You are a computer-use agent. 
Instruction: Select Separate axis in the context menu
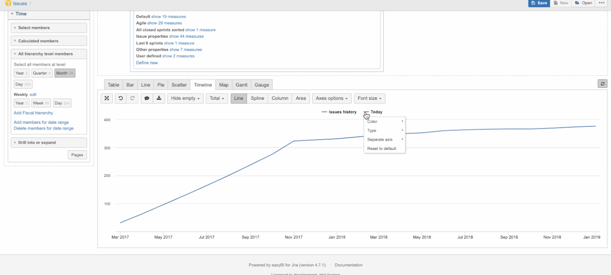(x=381, y=139)
